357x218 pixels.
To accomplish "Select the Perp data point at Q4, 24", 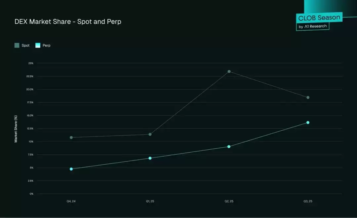I will [71, 169].
